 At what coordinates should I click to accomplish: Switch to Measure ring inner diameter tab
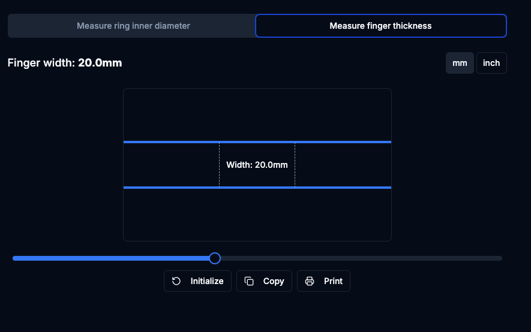click(x=133, y=26)
